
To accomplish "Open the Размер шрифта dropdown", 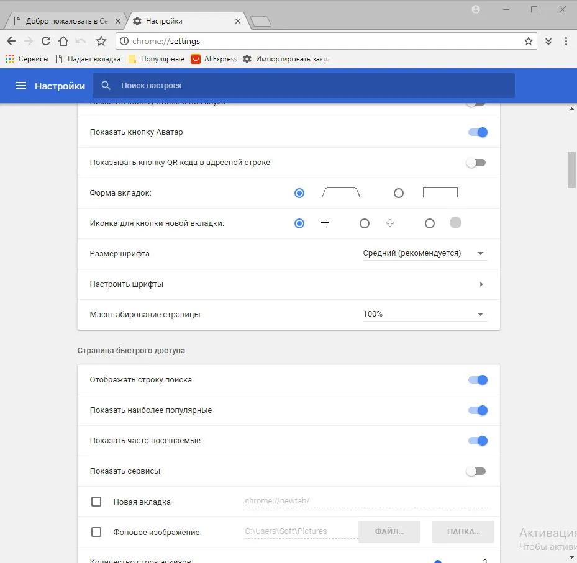I will tap(425, 253).
